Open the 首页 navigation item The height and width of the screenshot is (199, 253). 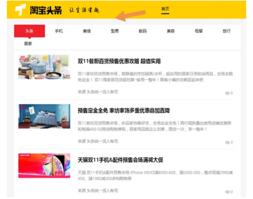tap(165, 9)
